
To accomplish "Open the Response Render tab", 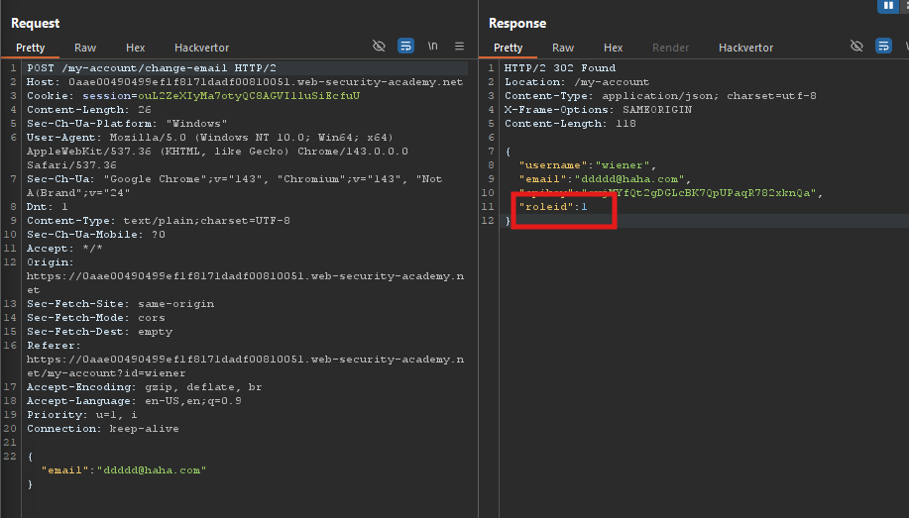I will [x=670, y=48].
